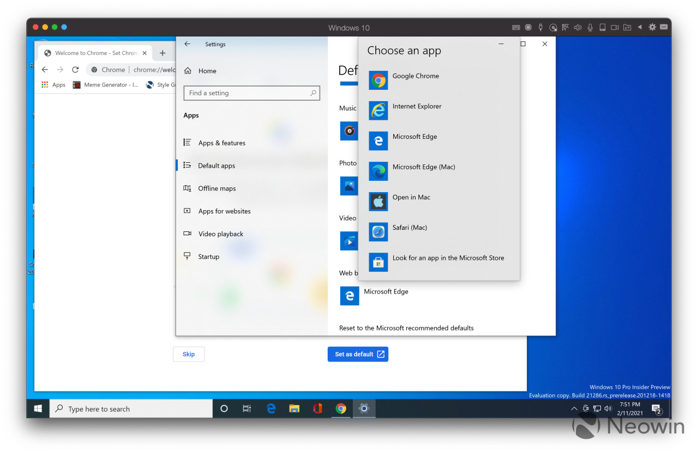Open the network icon in system tray
This screenshot has width=698, height=453.
(x=597, y=408)
